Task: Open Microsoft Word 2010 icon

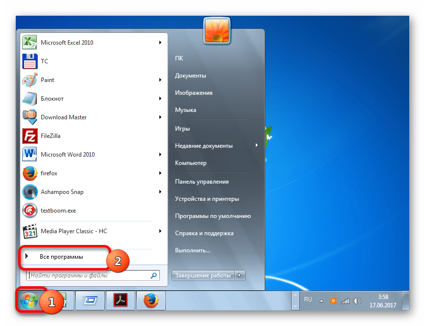Action: tap(30, 155)
